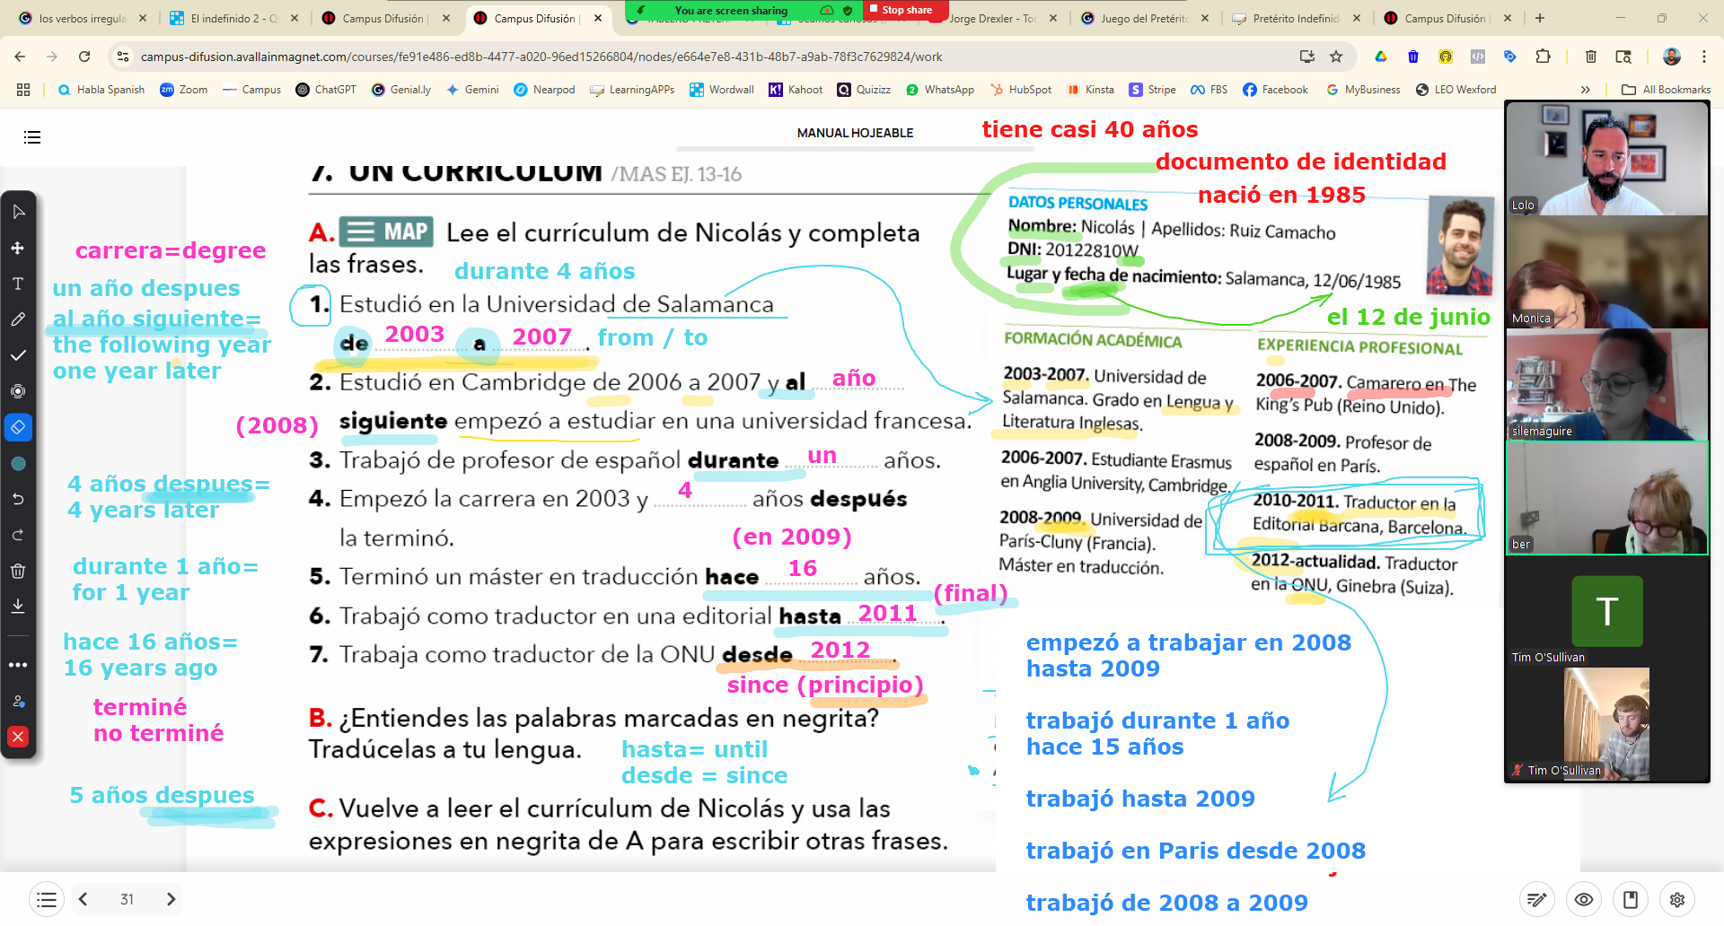Go to previous page arrow
The image size is (1724, 926).
83,899
